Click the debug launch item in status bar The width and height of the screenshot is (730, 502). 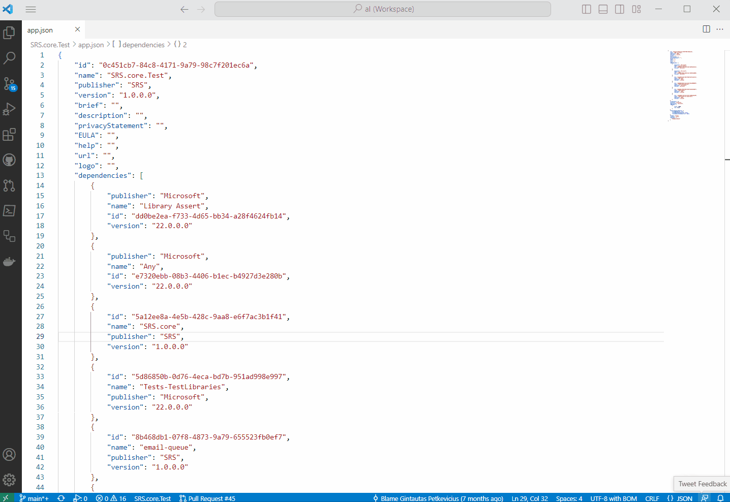(80, 498)
